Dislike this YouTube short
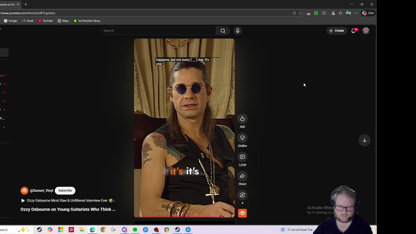The height and width of the screenshot is (234, 416). tap(242, 138)
